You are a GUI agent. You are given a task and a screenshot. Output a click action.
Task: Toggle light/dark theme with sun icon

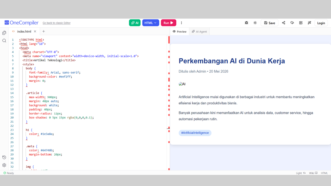click(x=255, y=23)
